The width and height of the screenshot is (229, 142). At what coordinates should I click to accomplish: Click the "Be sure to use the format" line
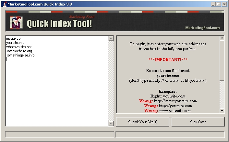[168, 71]
